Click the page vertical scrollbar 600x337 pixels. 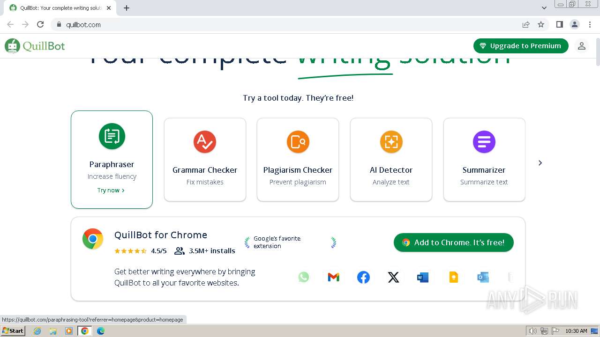pyautogui.click(x=597, y=51)
